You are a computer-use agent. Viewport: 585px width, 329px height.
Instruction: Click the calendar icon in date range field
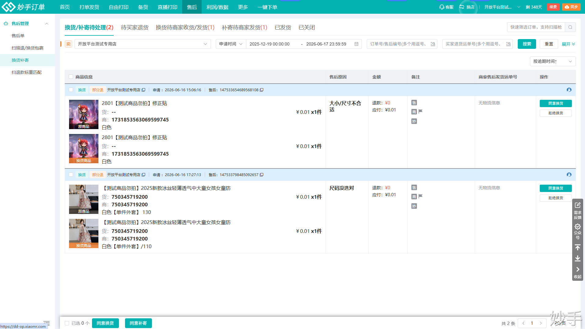click(x=356, y=44)
